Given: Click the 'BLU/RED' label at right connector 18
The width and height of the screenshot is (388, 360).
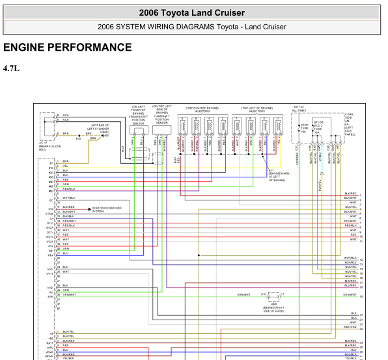Looking at the screenshot, I should pos(351,286).
